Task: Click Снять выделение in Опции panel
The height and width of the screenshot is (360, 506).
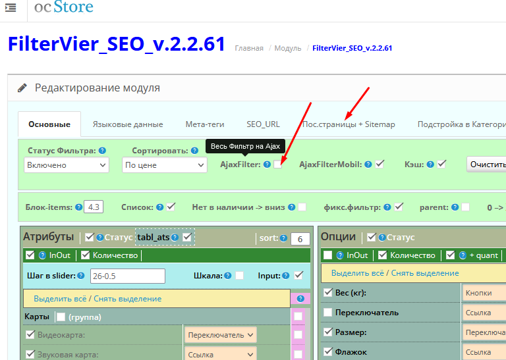Action: (x=425, y=273)
